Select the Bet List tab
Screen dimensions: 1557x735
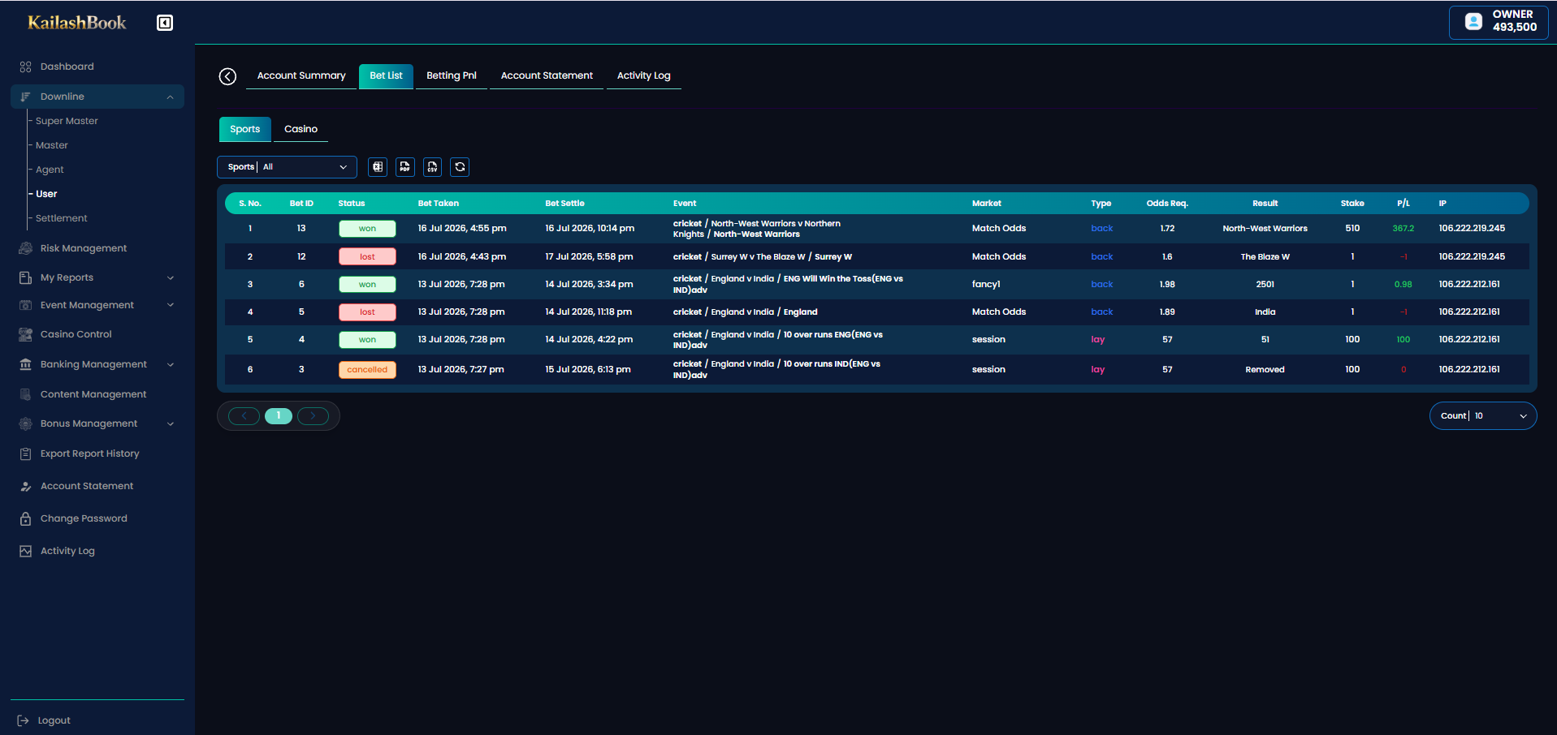point(387,75)
